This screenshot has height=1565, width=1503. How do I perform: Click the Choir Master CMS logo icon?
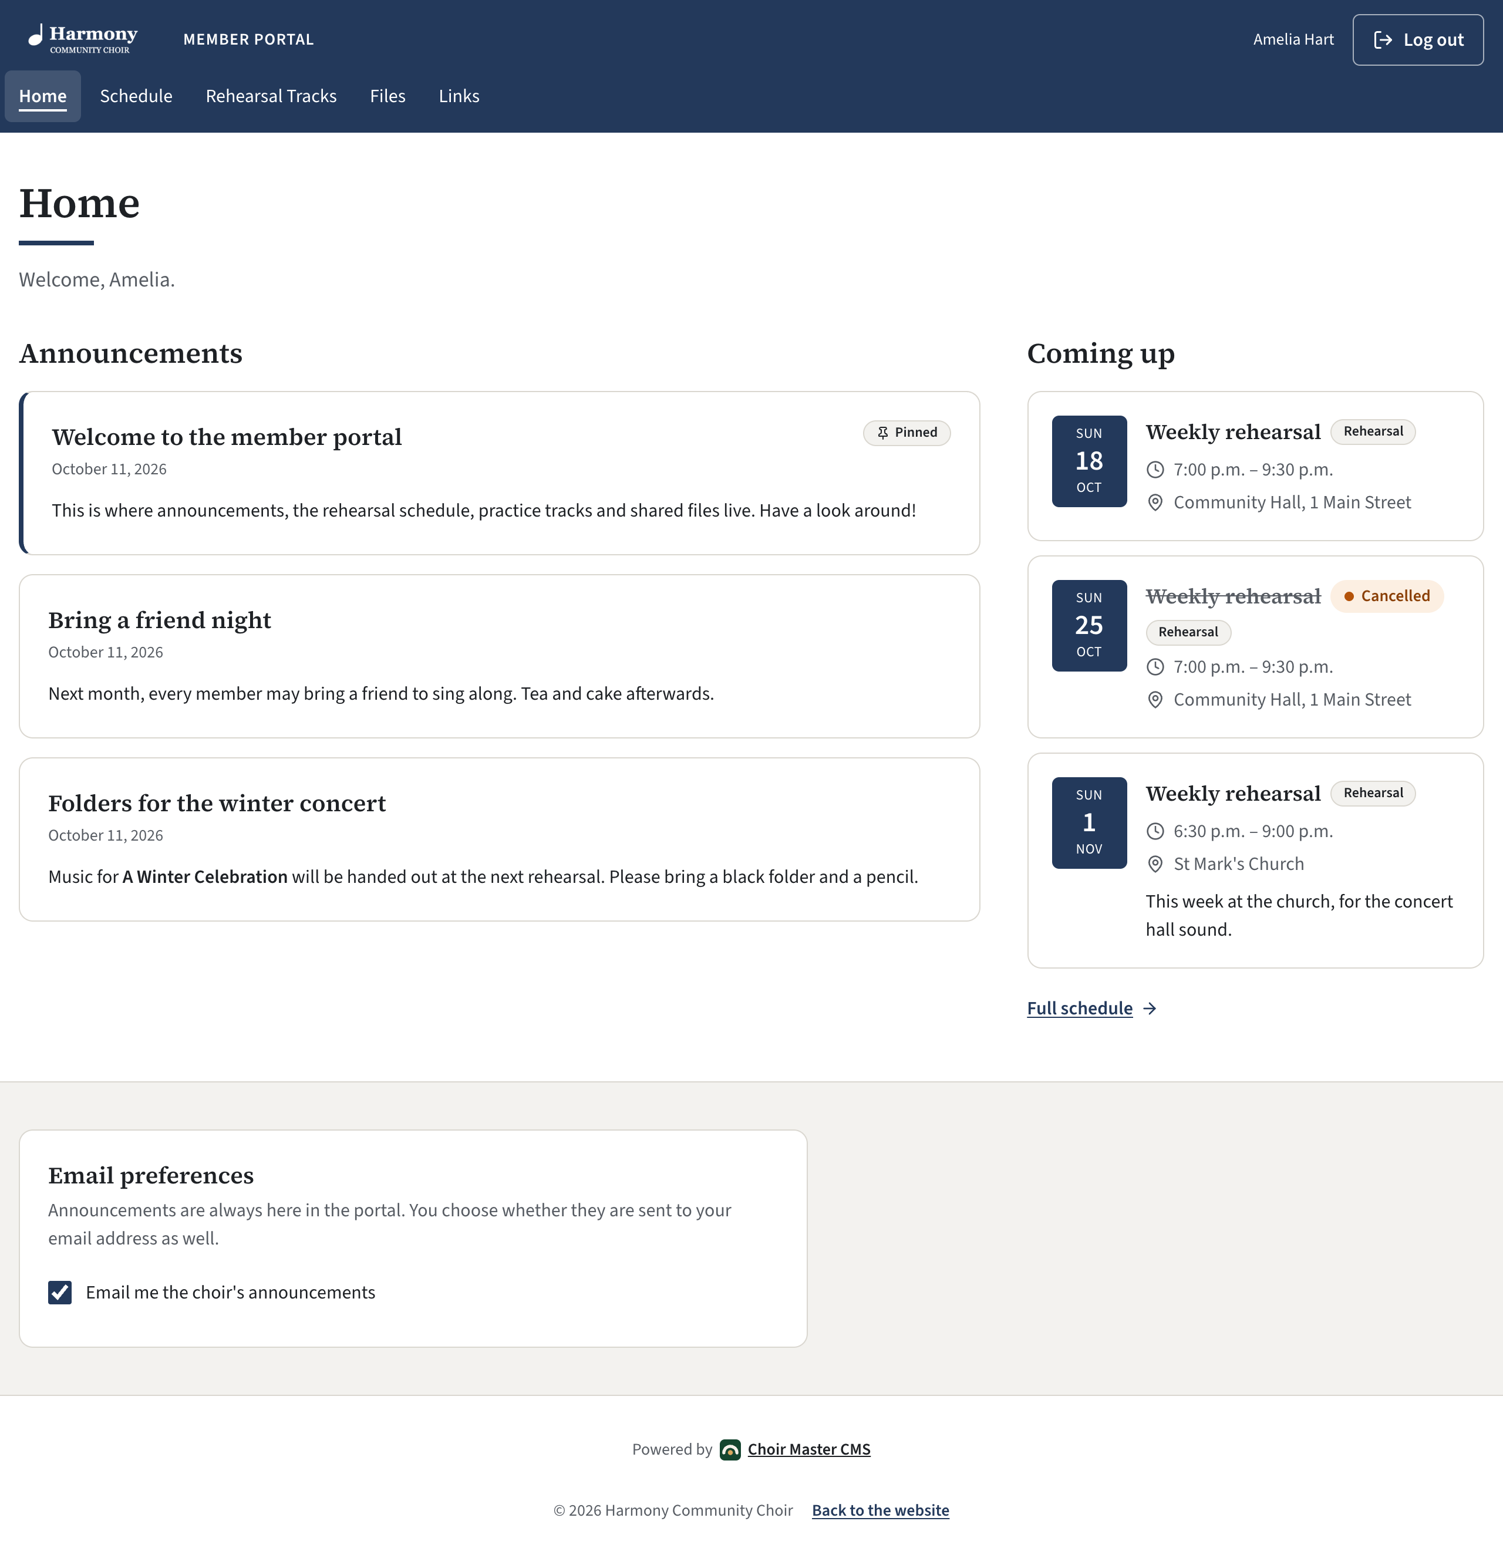click(730, 1449)
